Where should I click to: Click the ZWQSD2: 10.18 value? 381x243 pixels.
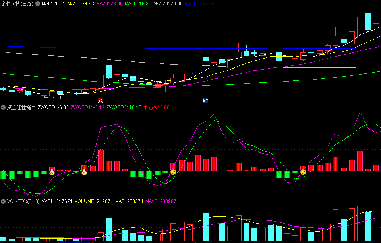[124, 107]
